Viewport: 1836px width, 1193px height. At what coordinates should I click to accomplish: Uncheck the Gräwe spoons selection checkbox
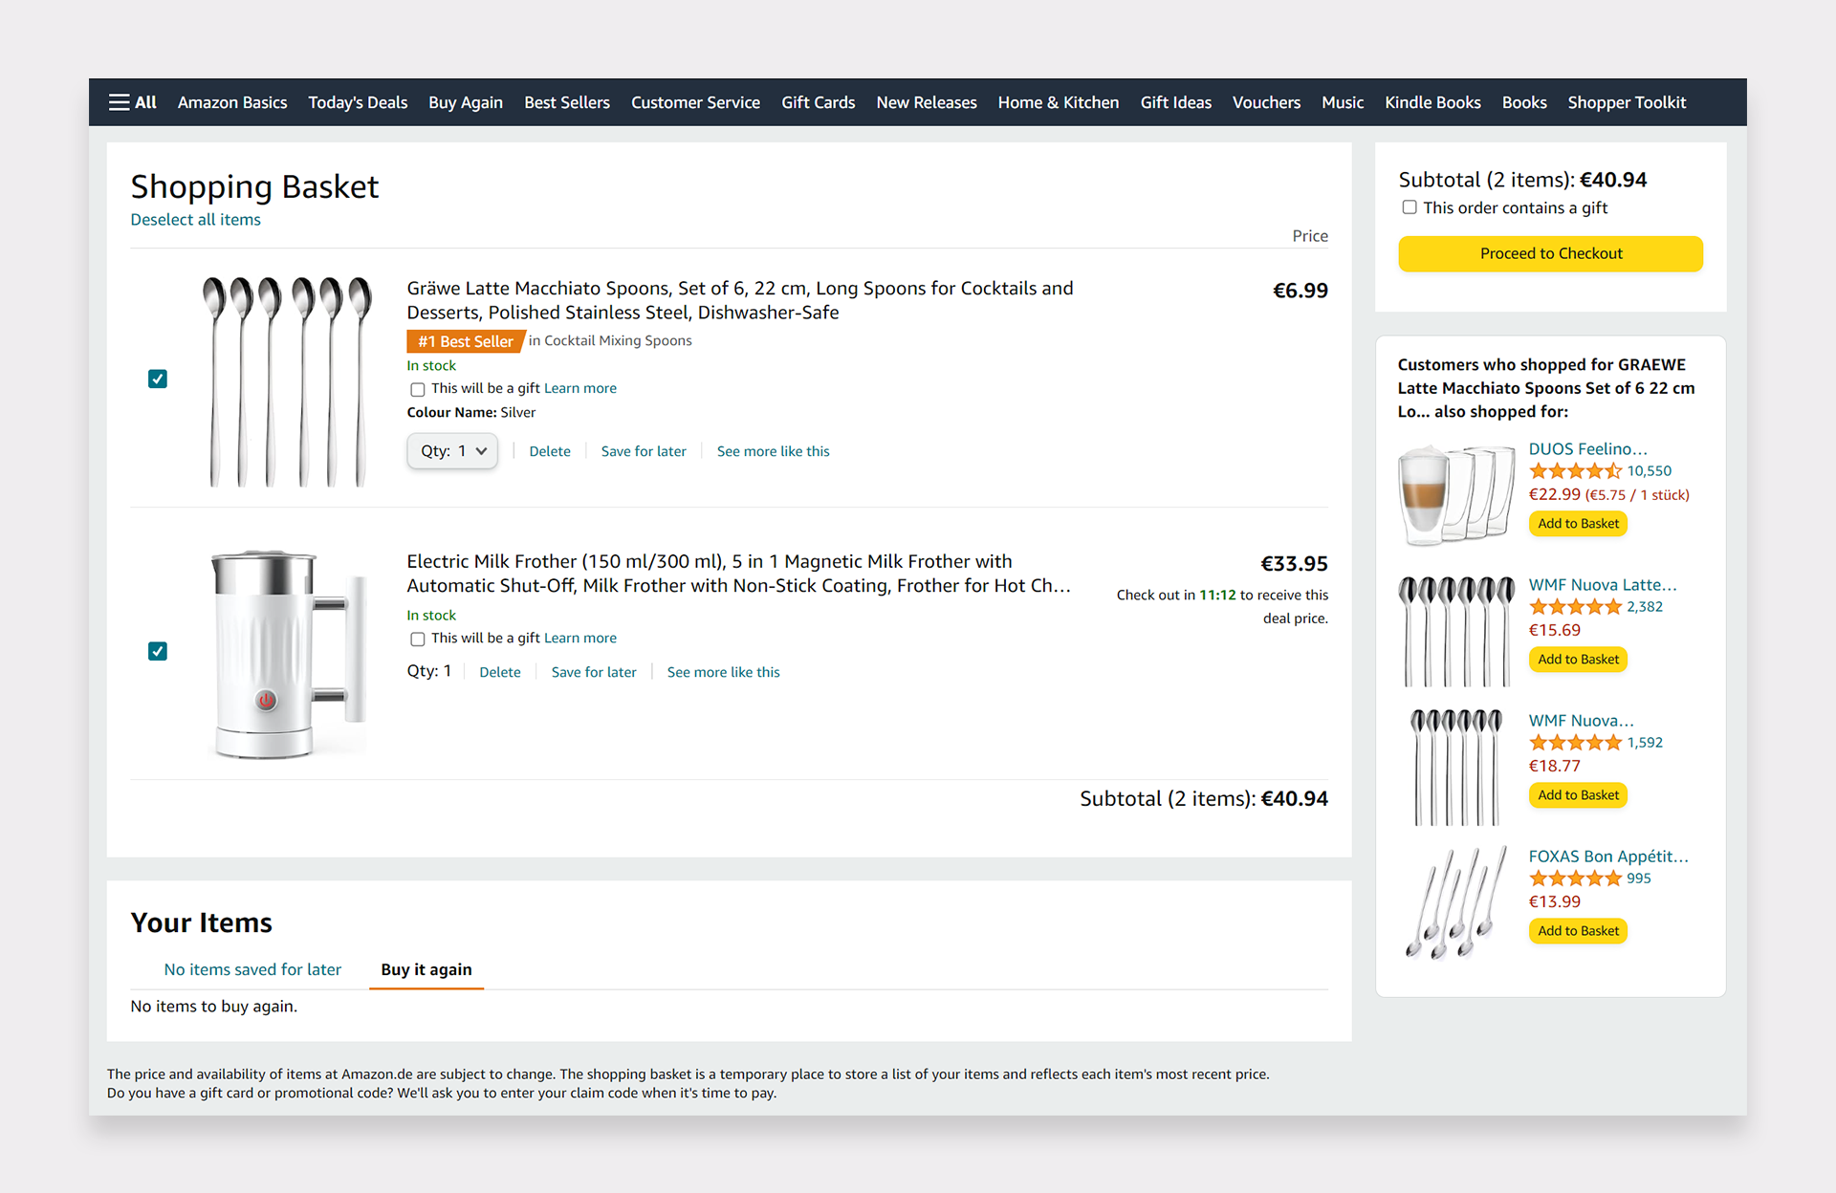[x=158, y=380]
